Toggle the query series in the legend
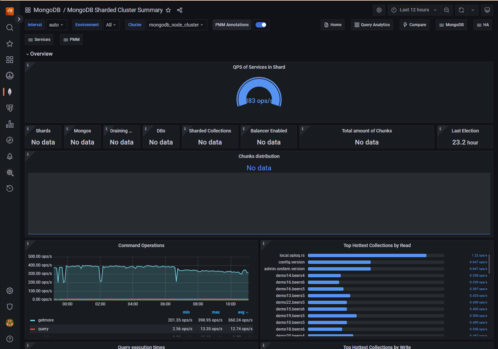 43,329
